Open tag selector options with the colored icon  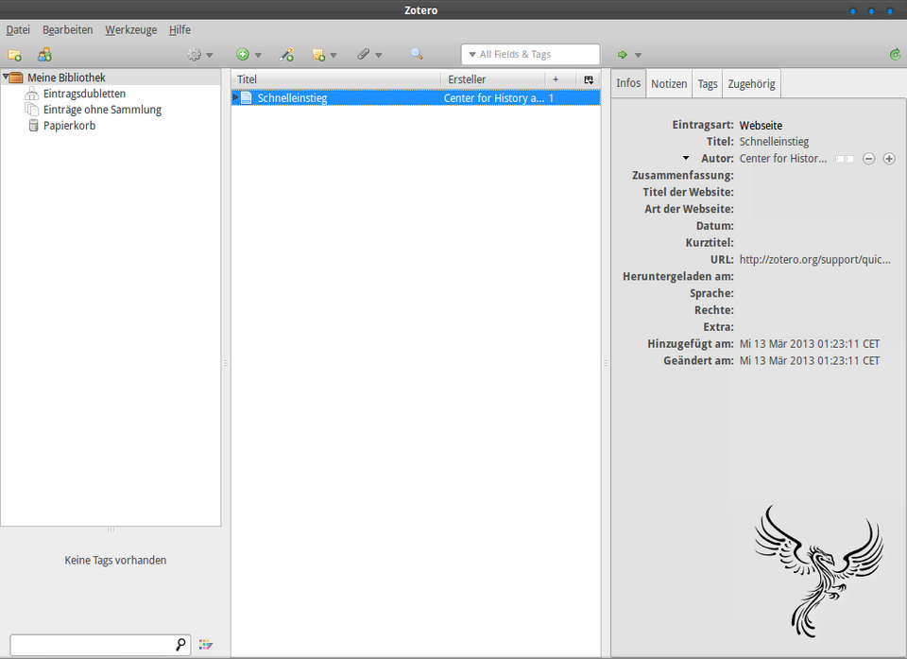206,644
